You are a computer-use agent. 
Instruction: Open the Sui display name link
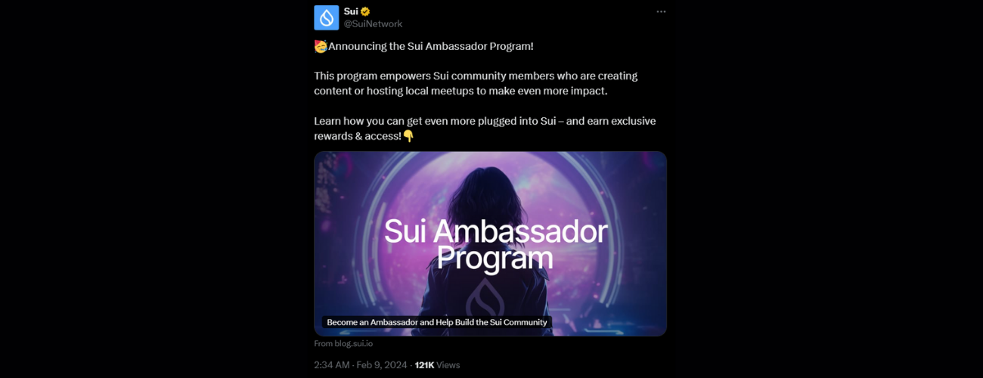click(351, 11)
